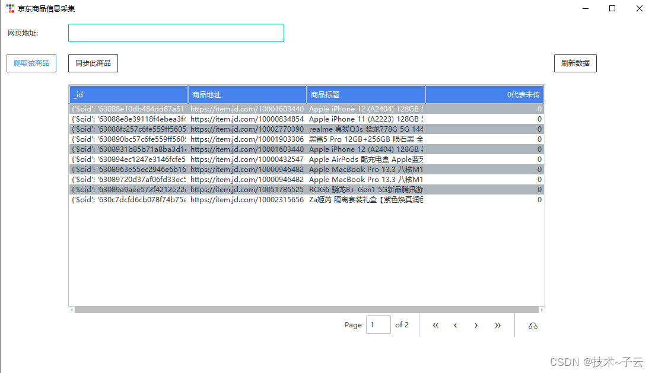The width and height of the screenshot is (652, 373).
Task: Go to the next page arrow
Action: coord(476,326)
